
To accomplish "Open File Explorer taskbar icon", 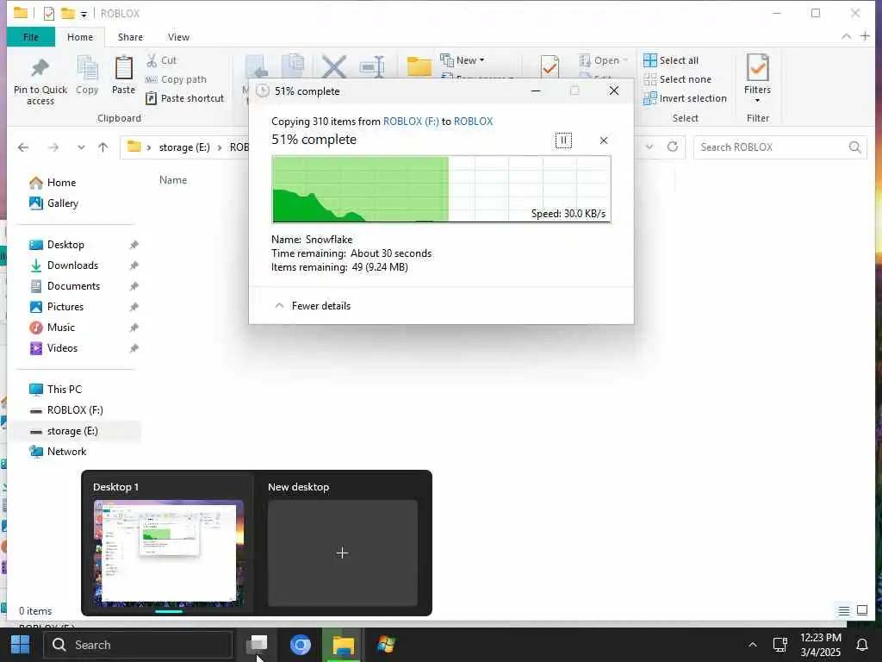I will (x=343, y=645).
